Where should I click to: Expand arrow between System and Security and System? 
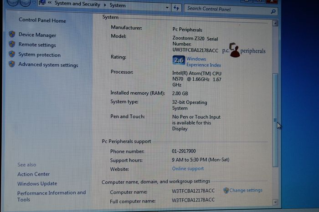coord(105,5)
